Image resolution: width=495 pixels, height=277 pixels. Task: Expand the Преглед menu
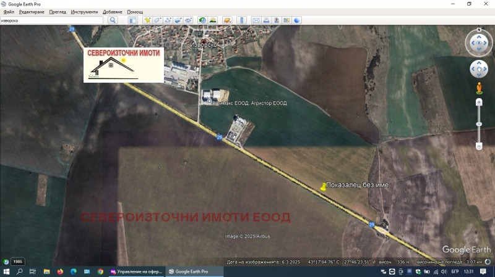pyautogui.click(x=58, y=12)
